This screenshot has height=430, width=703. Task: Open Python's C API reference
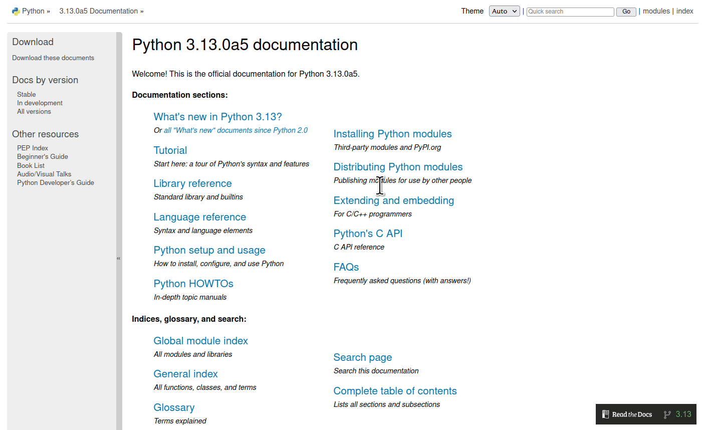(368, 234)
